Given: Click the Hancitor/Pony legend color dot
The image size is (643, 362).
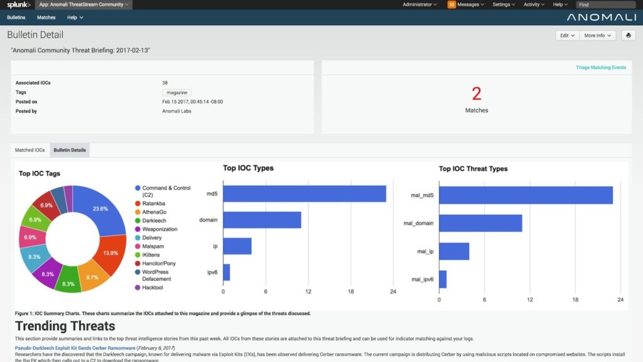Looking at the screenshot, I should (x=138, y=263).
